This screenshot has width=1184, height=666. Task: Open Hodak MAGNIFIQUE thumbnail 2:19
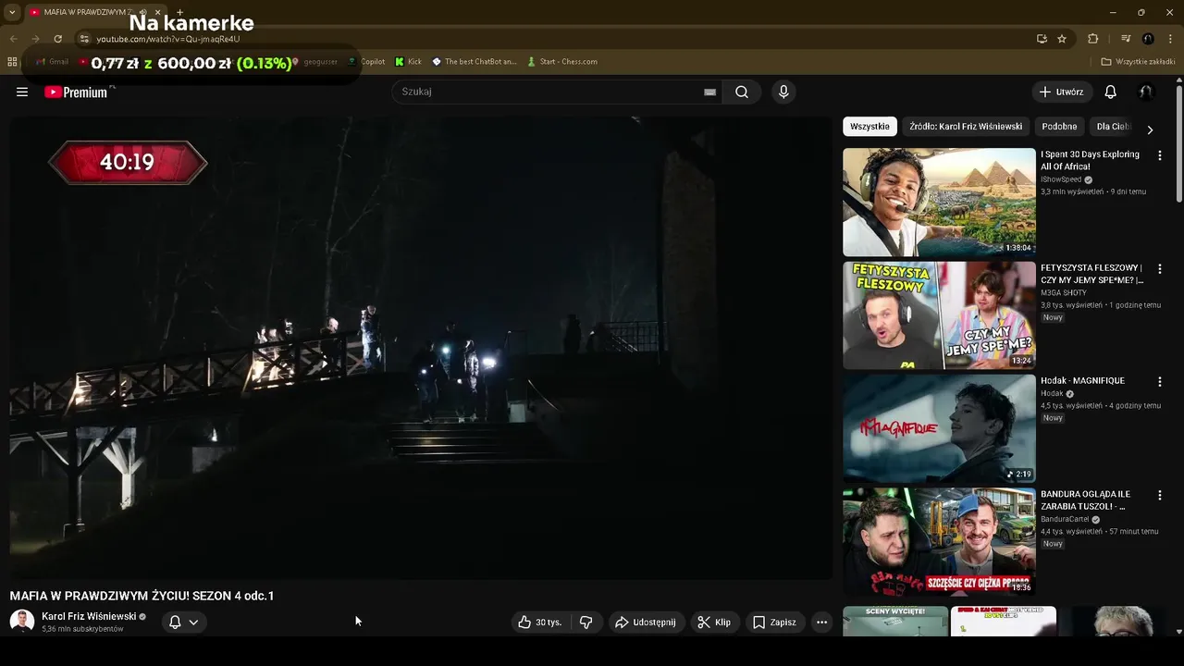[x=939, y=428]
